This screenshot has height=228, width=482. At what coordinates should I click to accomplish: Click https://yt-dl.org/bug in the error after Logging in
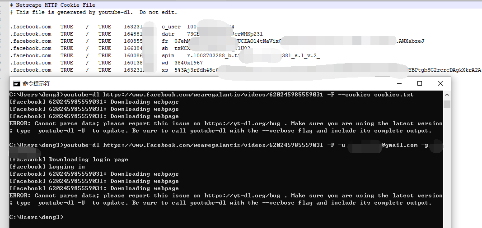(242, 196)
